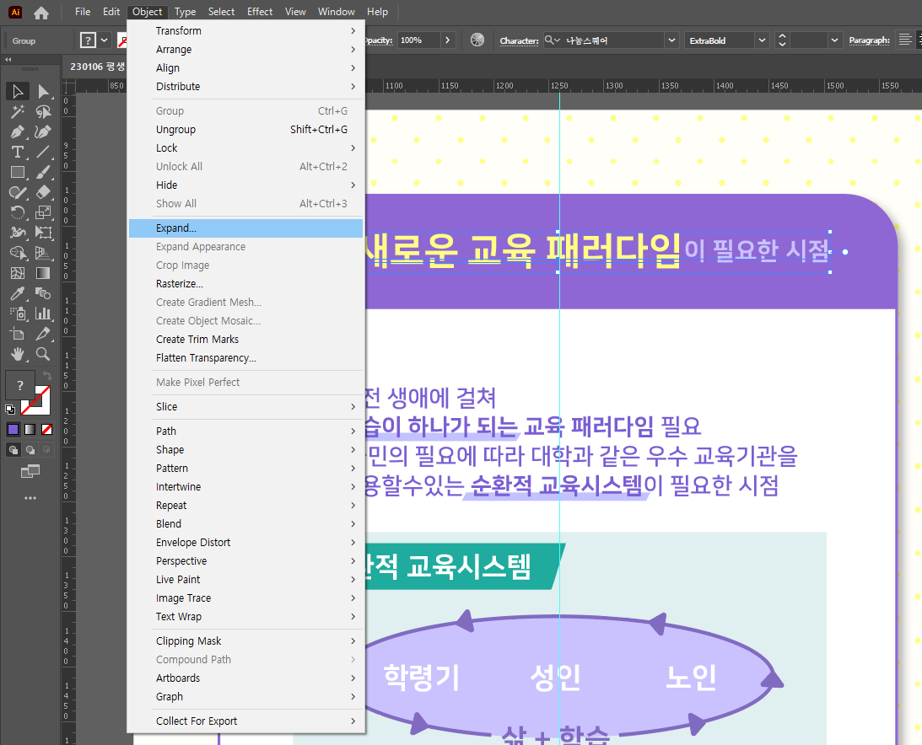This screenshot has width=922, height=745.
Task: Select the Zoom tool
Action: tap(43, 354)
